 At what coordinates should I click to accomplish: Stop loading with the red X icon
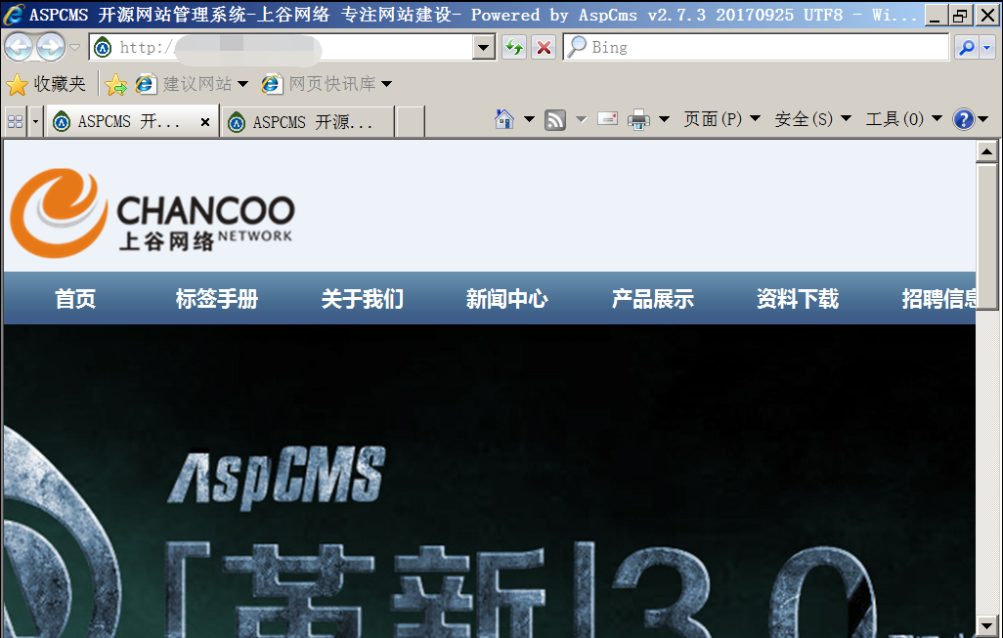pos(544,47)
